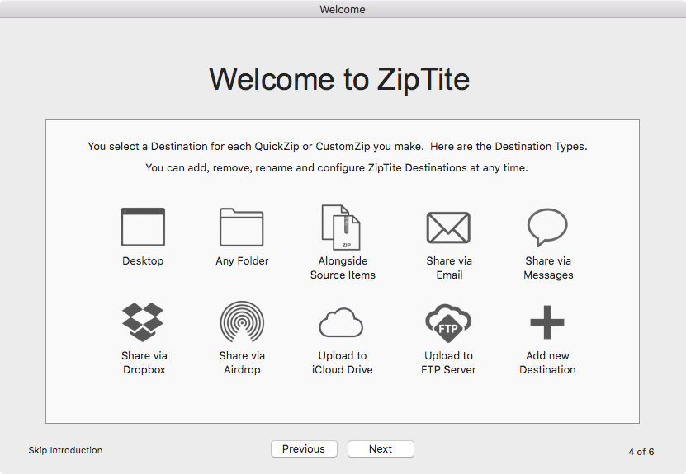Select the Share via Email envelope icon

pyautogui.click(x=448, y=228)
